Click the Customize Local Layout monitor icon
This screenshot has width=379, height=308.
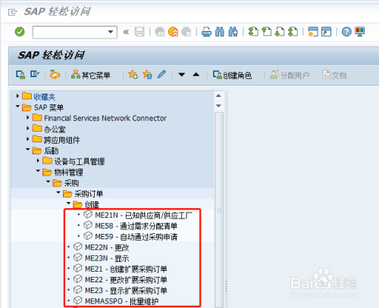pyautogui.click(x=360, y=32)
